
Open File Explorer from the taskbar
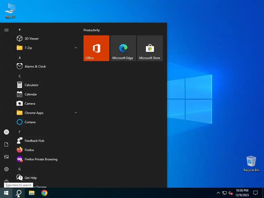coord(31,193)
